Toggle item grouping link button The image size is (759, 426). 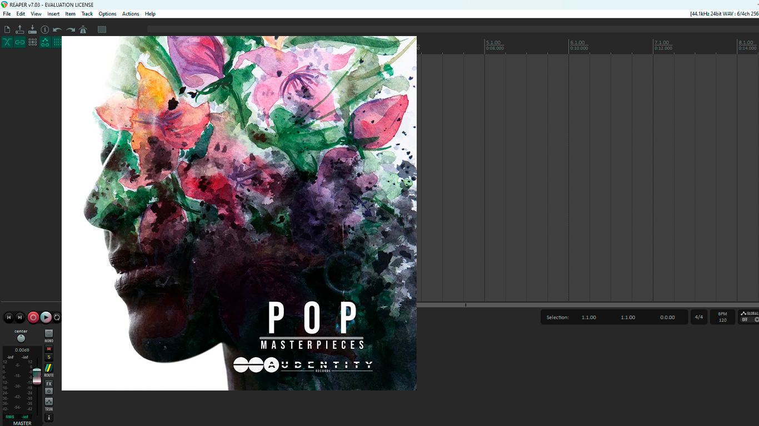coord(20,42)
